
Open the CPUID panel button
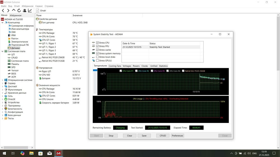click(163, 136)
